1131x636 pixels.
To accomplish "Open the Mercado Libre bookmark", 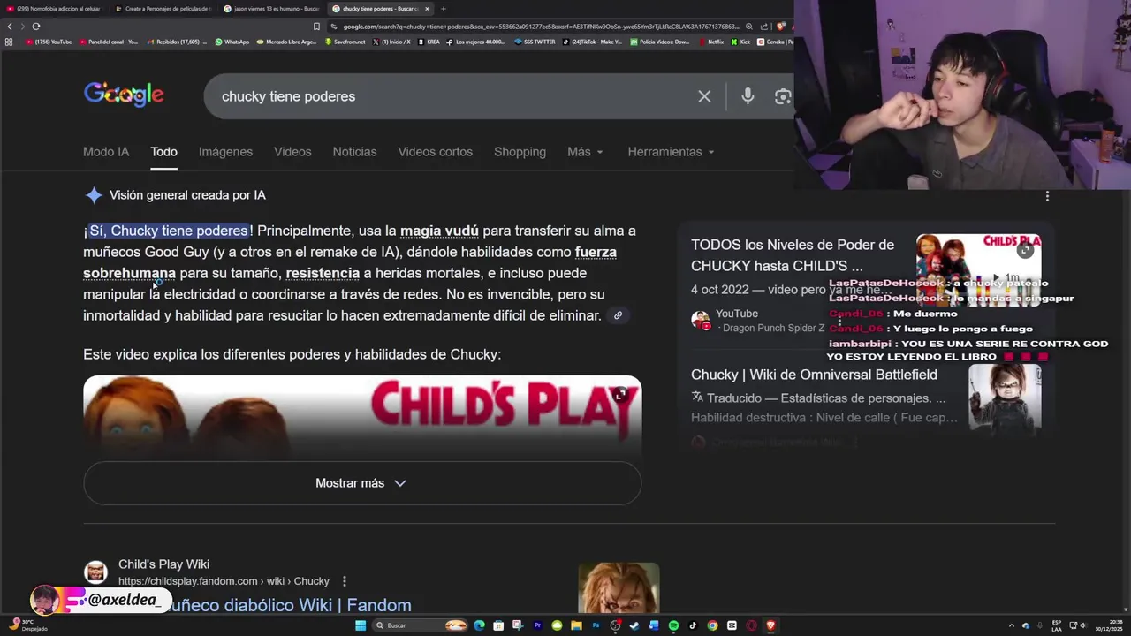I will pyautogui.click(x=286, y=42).
